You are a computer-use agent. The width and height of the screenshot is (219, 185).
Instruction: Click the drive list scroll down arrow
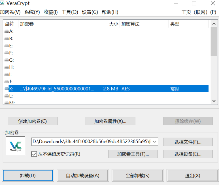click(x=214, y=101)
